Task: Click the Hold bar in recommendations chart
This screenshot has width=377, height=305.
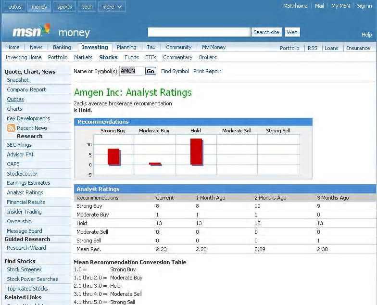Action: click(x=196, y=152)
